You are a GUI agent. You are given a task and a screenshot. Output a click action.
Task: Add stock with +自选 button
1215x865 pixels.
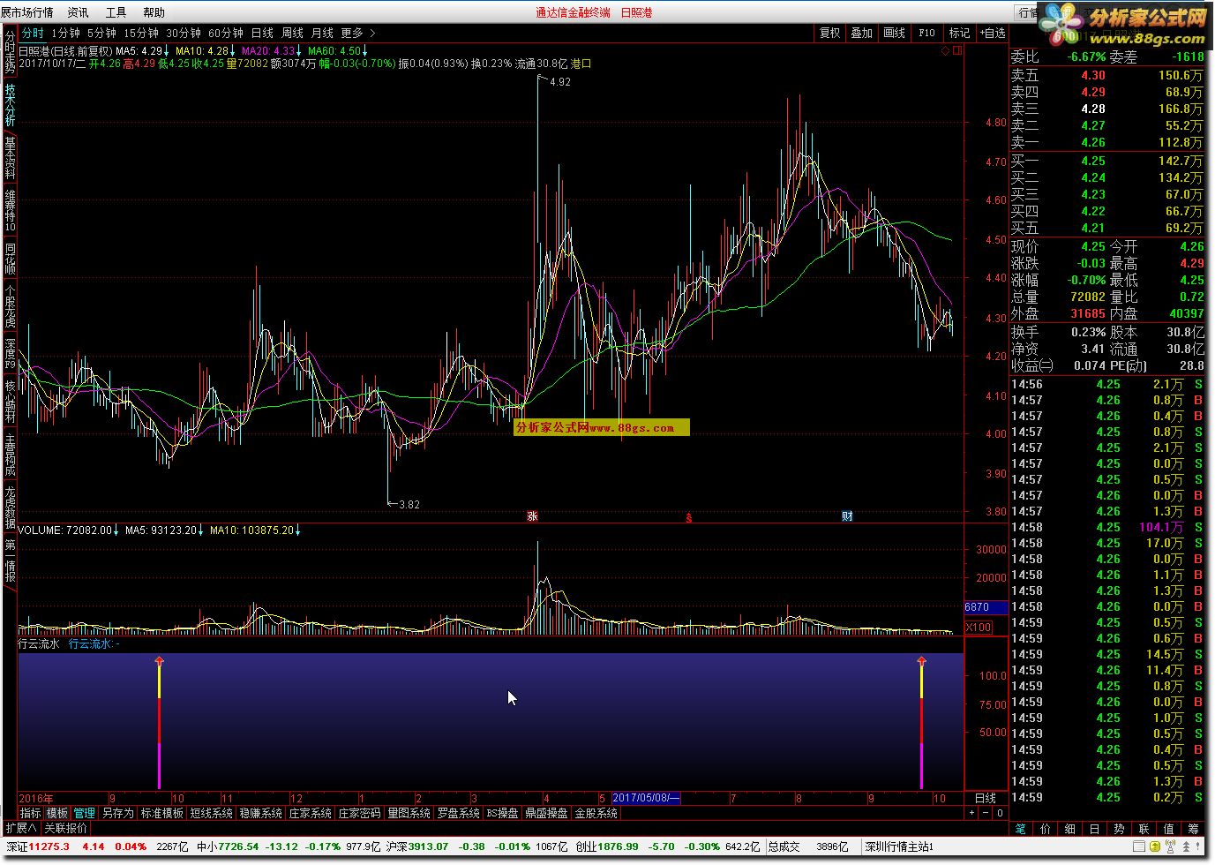coord(993,33)
